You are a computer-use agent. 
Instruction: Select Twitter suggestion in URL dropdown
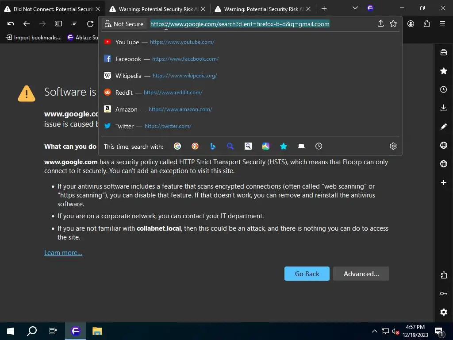point(250,126)
